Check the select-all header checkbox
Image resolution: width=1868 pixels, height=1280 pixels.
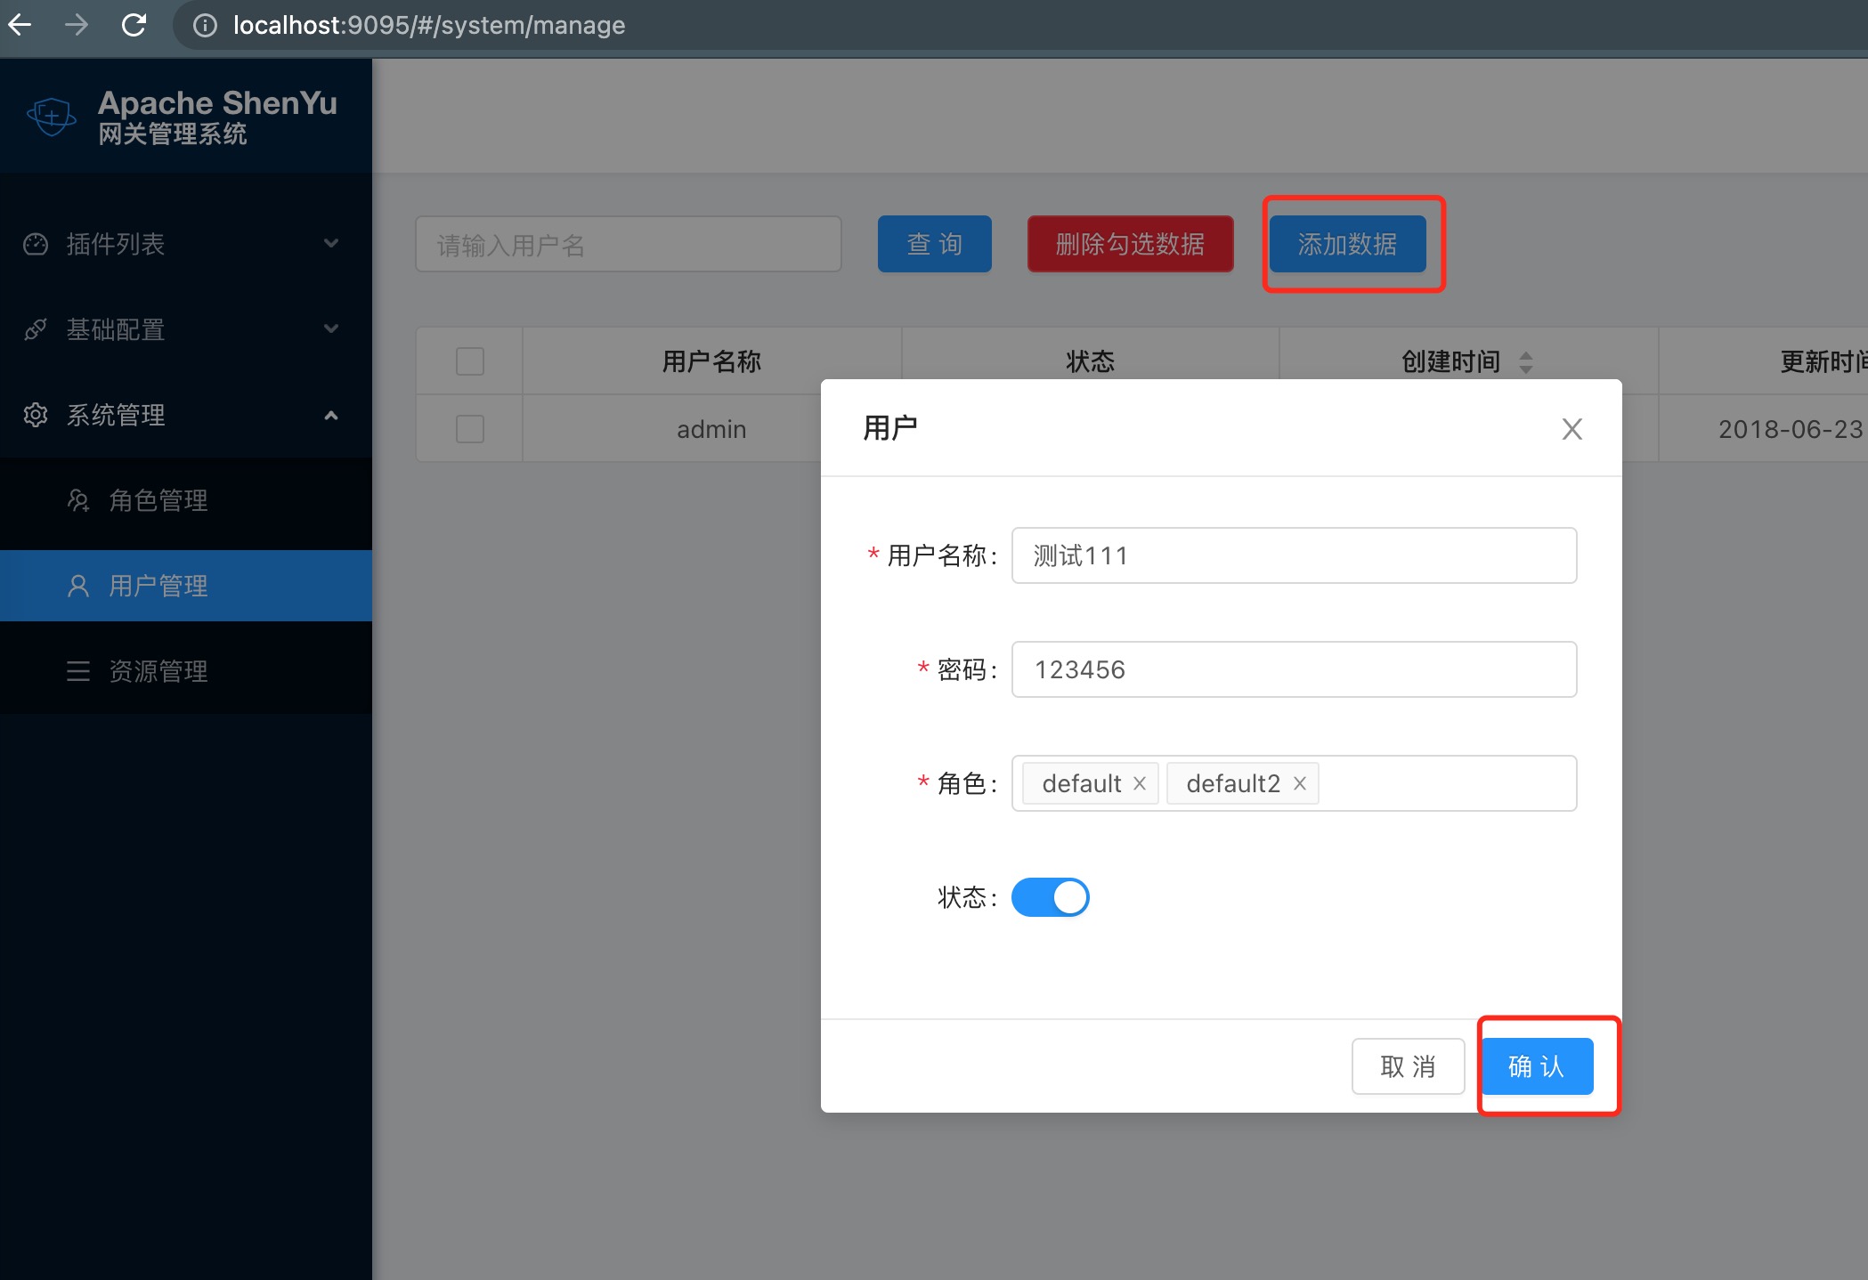pos(470,361)
